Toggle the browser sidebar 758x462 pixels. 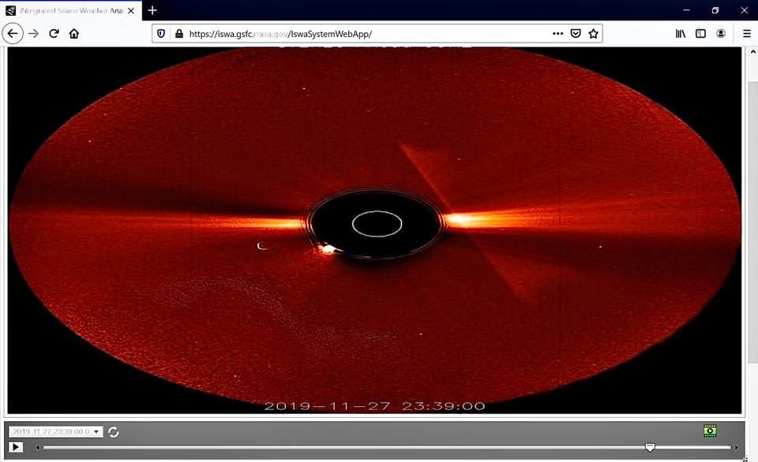tap(700, 34)
